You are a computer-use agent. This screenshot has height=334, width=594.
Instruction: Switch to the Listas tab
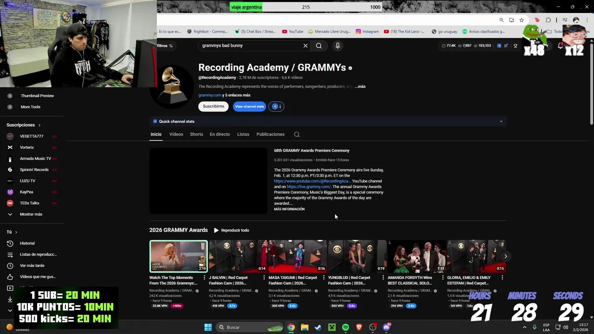[243, 134]
